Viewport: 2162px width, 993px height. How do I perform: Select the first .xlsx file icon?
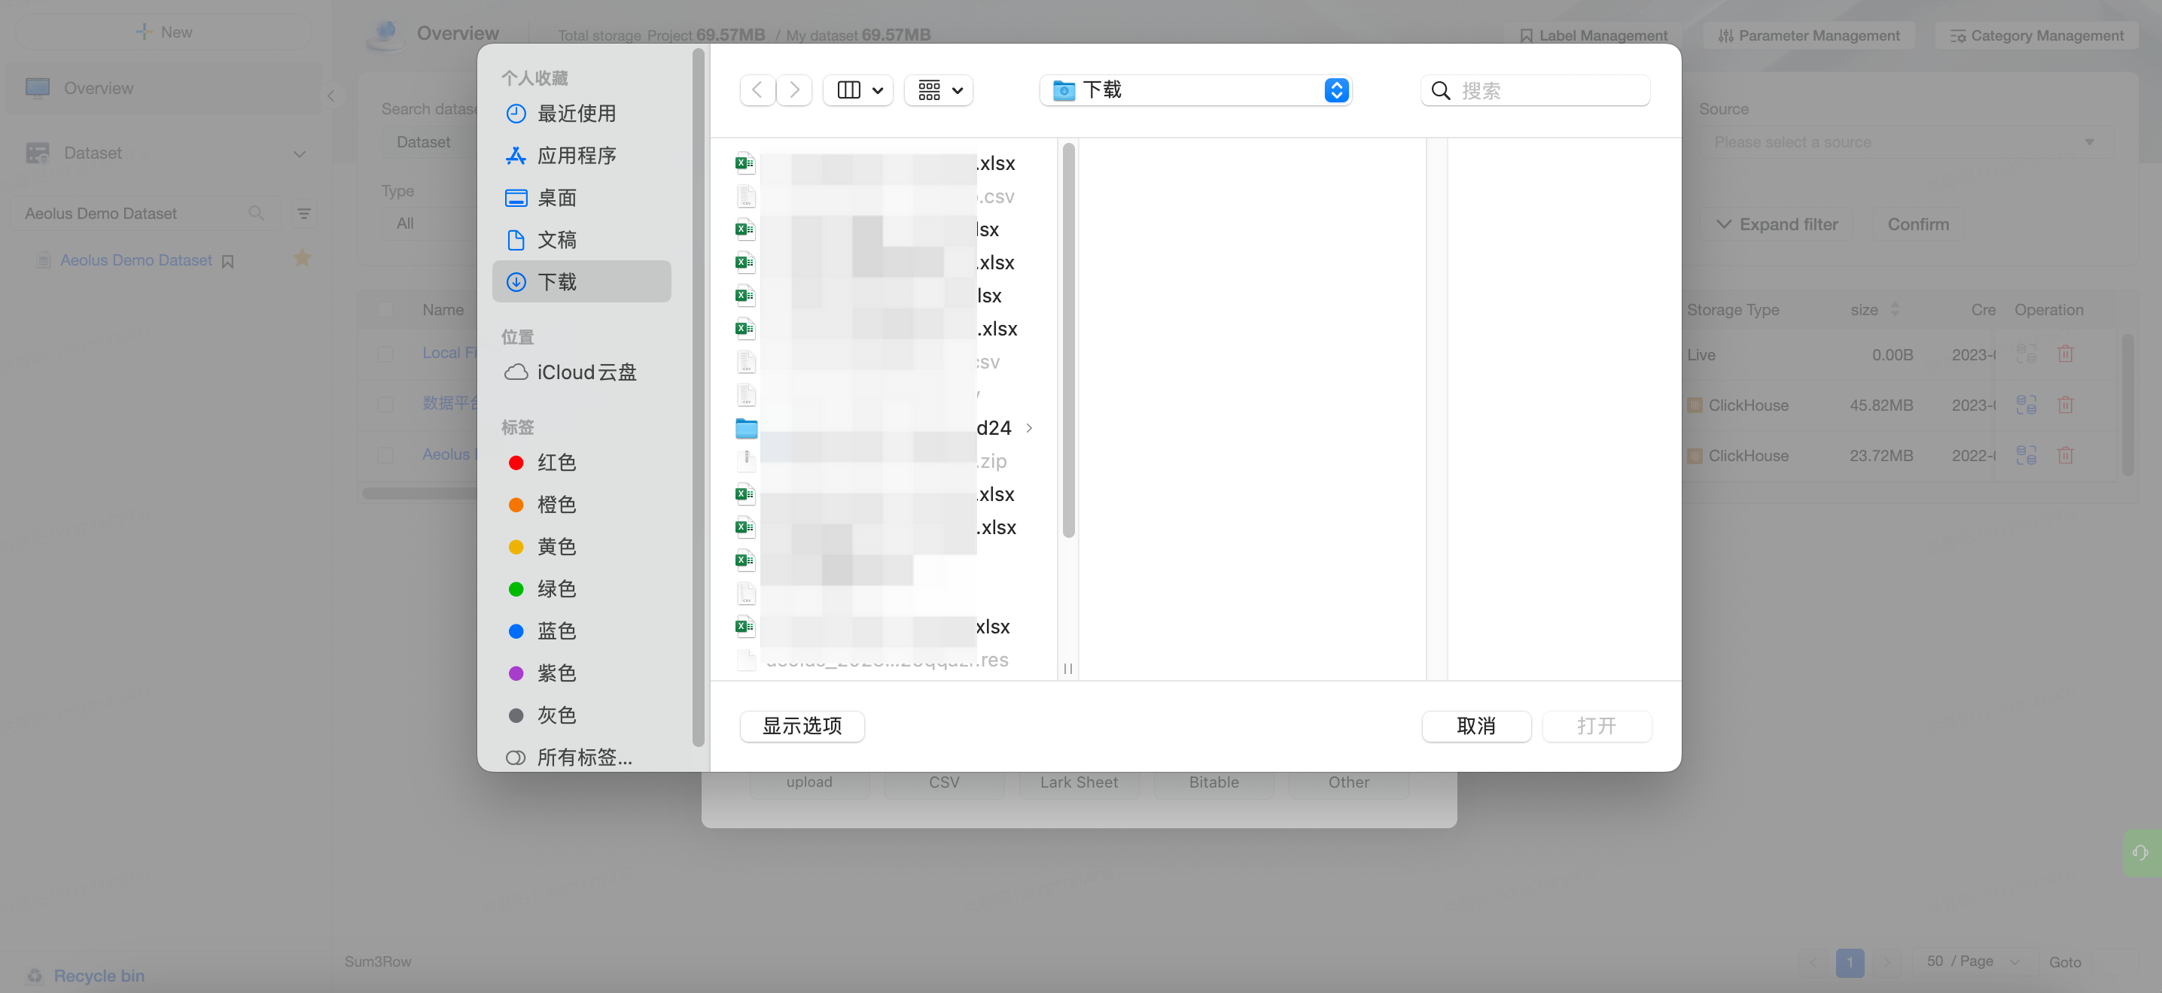[745, 162]
